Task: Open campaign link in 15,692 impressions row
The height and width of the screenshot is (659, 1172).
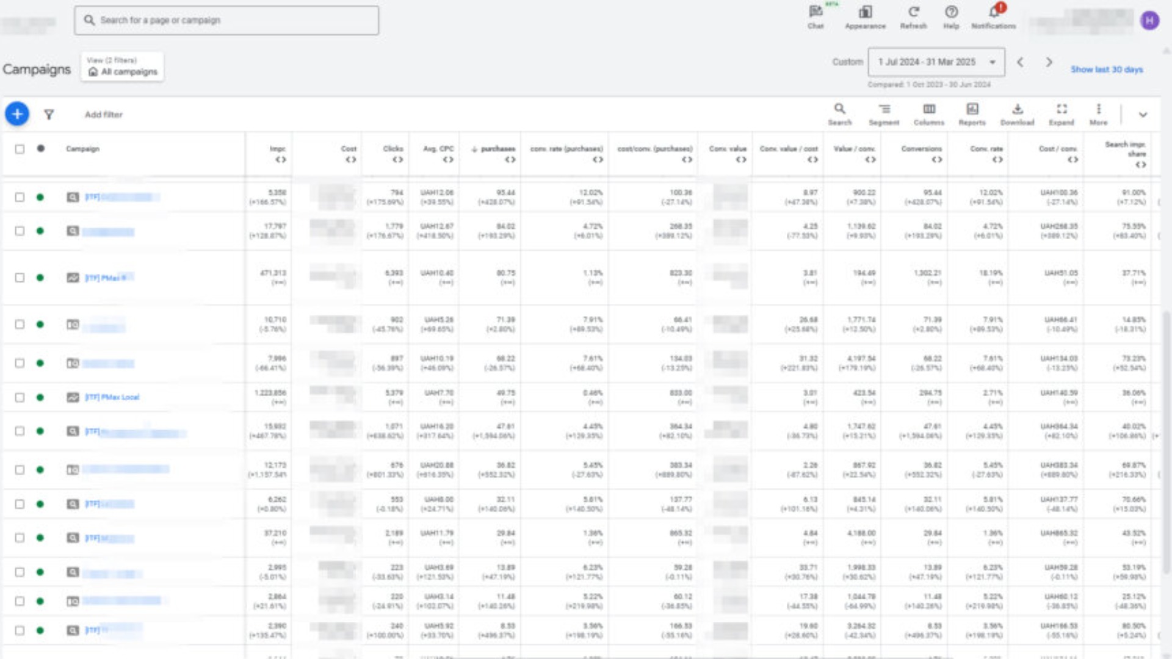Action: [136, 431]
